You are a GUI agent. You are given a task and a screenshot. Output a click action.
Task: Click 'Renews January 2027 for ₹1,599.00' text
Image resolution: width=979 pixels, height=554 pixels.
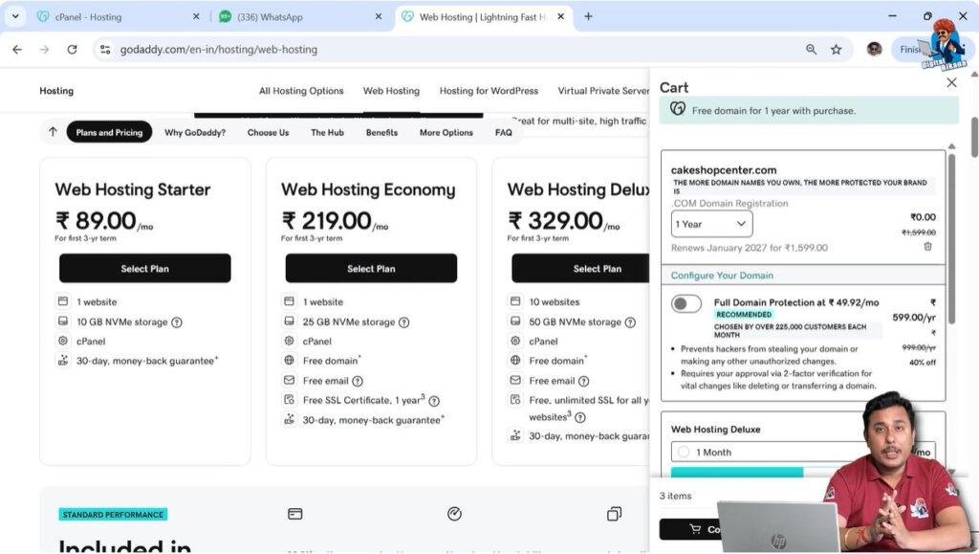pyautogui.click(x=750, y=248)
